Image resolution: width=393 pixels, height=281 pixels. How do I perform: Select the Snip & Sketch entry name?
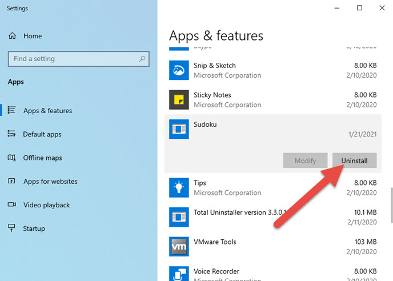tap(215, 66)
